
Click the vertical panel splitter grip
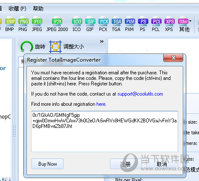tap(14, 132)
